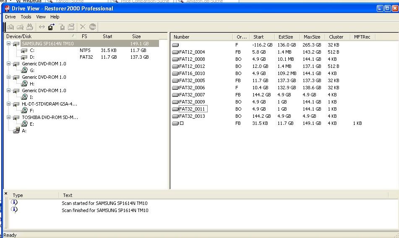The image size is (399, 238).
Task: Click the partition icon next to D:
Action: tap(24, 57)
